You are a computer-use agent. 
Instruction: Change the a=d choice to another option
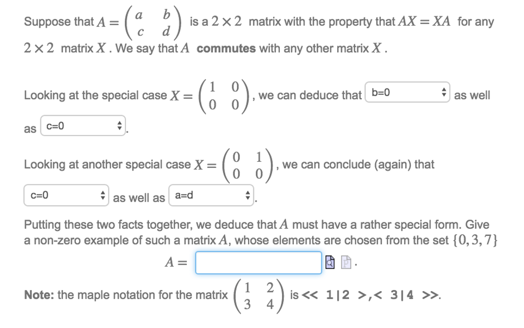pyautogui.click(x=210, y=194)
